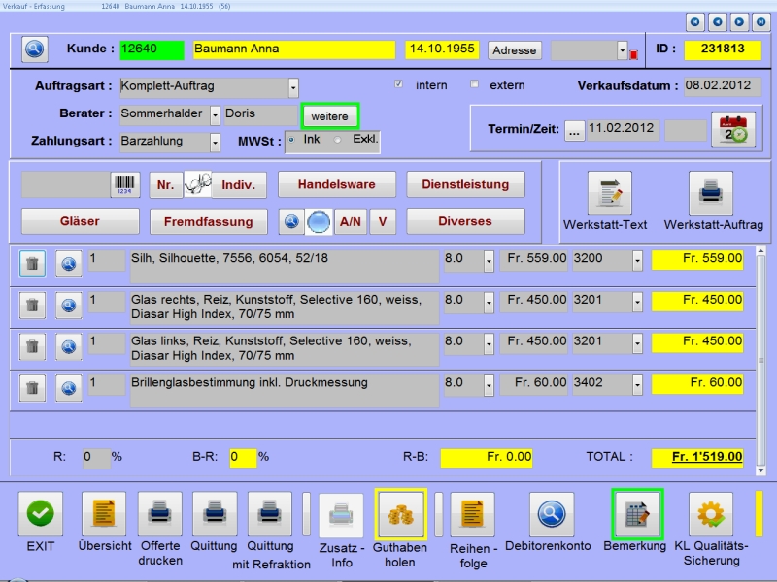This screenshot has width=777, height=582.
Task: Open the Berater Sommerhalder dropdown
Action: 215,115
